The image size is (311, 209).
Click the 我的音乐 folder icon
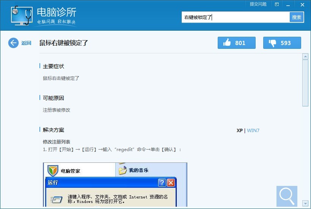[x=123, y=170]
